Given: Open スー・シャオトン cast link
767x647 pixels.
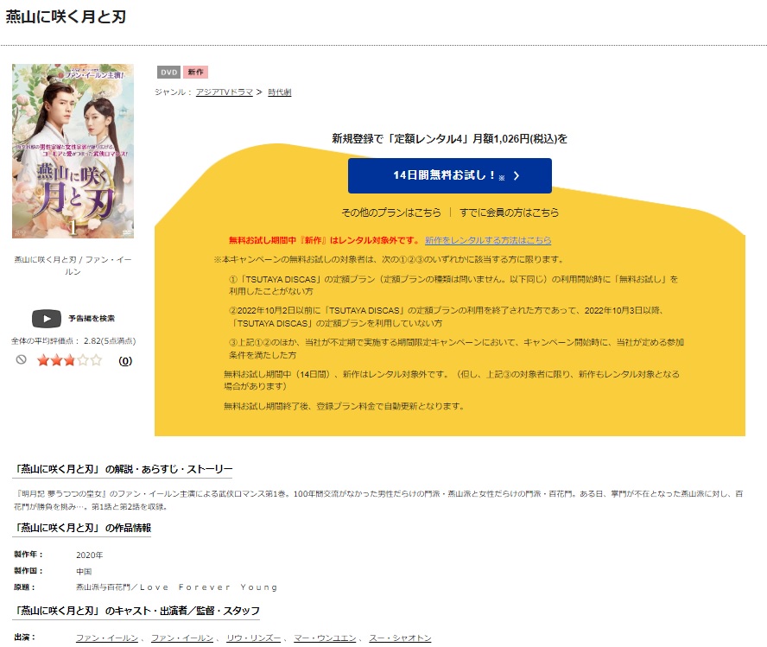Looking at the screenshot, I should coord(400,637).
